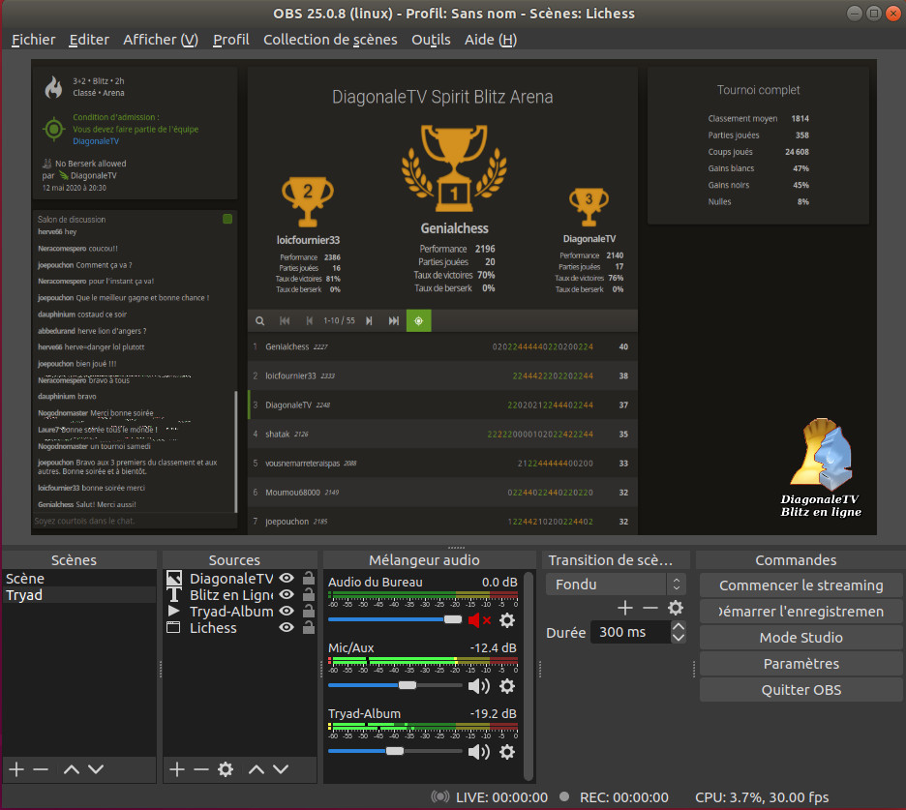Open the Editer menu
Viewport: 906px width, 810px height.
pyautogui.click(x=89, y=40)
